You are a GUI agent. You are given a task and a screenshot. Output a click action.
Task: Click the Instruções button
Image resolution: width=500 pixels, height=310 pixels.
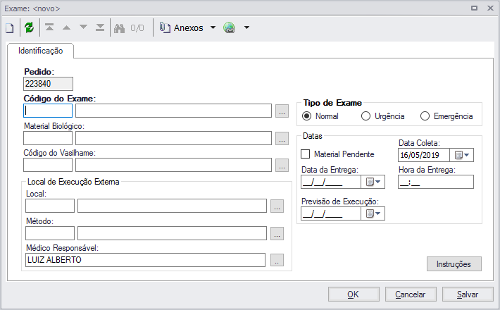[454, 263]
